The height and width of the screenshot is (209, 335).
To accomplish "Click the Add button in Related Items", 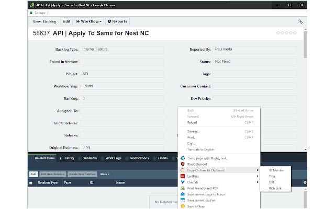I will [33, 174].
